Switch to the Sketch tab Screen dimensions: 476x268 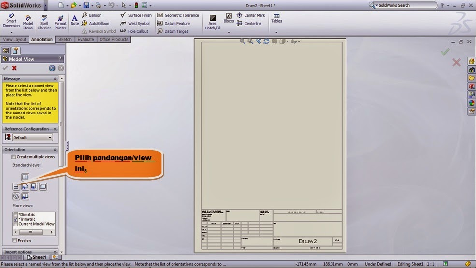coord(65,40)
